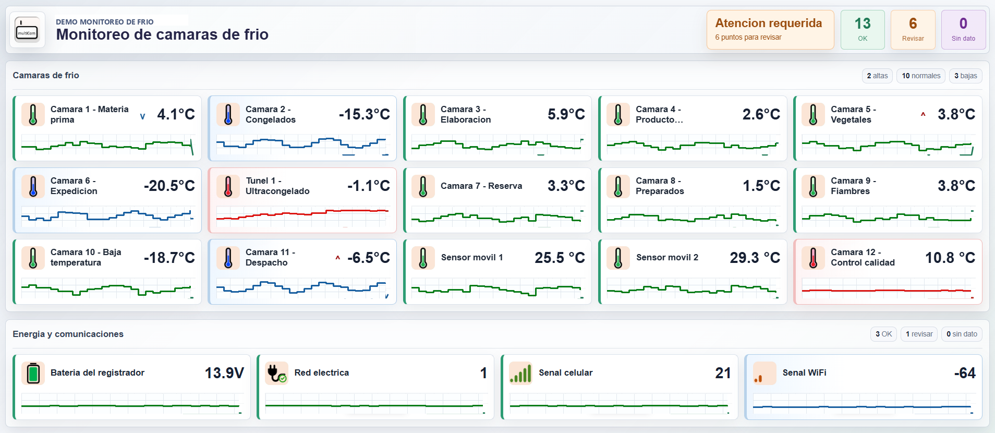
Task: Click thermometer icon of Camara 5 Vegetales
Action: coord(813,114)
